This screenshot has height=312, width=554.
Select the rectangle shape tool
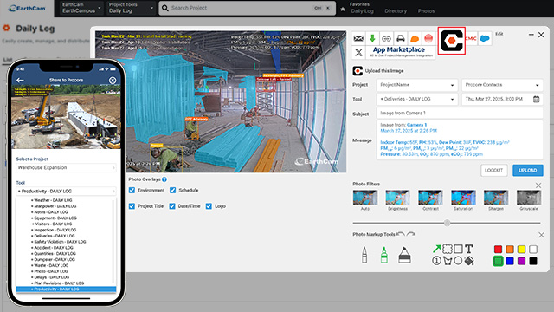coord(458,249)
